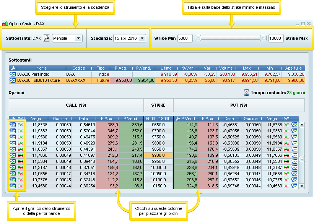The width and height of the screenshot is (314, 221).
Task: Click the Tempo restante hourglass icon
Action: click(247, 93)
